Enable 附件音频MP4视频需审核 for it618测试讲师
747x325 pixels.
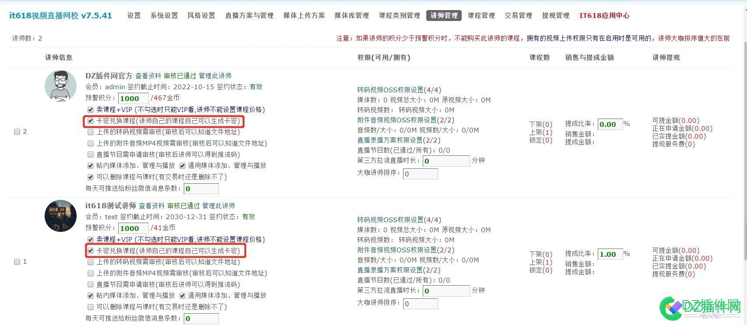click(x=91, y=273)
